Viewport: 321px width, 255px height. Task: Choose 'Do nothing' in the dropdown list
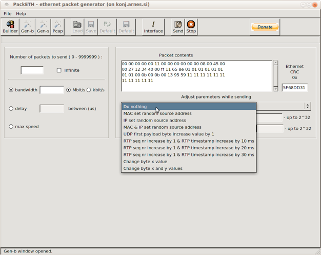[189, 107]
